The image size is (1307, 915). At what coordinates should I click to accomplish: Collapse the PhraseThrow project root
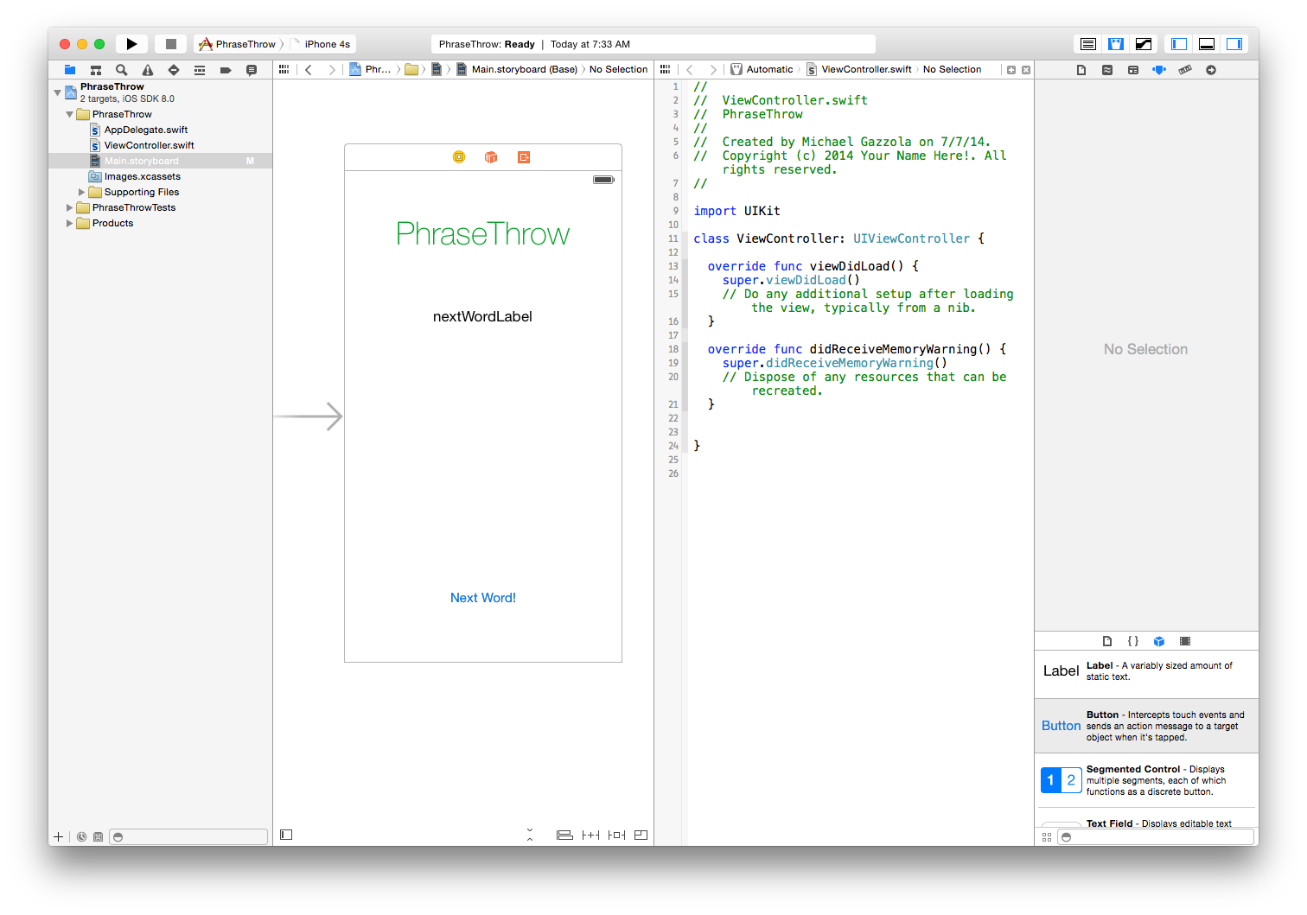pyautogui.click(x=58, y=92)
